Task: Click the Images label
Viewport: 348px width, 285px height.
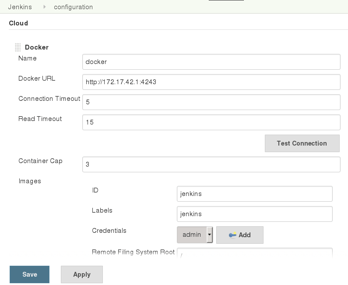Action: tap(30, 181)
